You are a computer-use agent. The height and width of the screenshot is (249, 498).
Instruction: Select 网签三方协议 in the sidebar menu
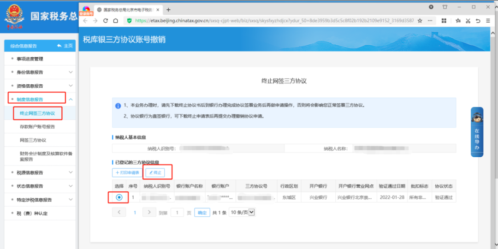coord(33,140)
